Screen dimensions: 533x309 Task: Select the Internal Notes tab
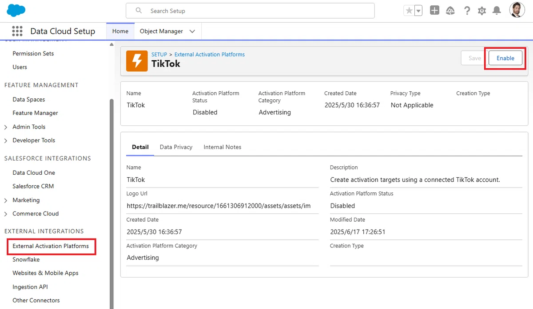(223, 147)
